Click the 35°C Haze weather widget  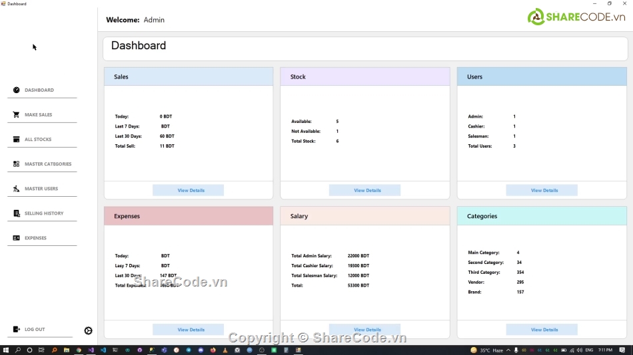pos(486,350)
